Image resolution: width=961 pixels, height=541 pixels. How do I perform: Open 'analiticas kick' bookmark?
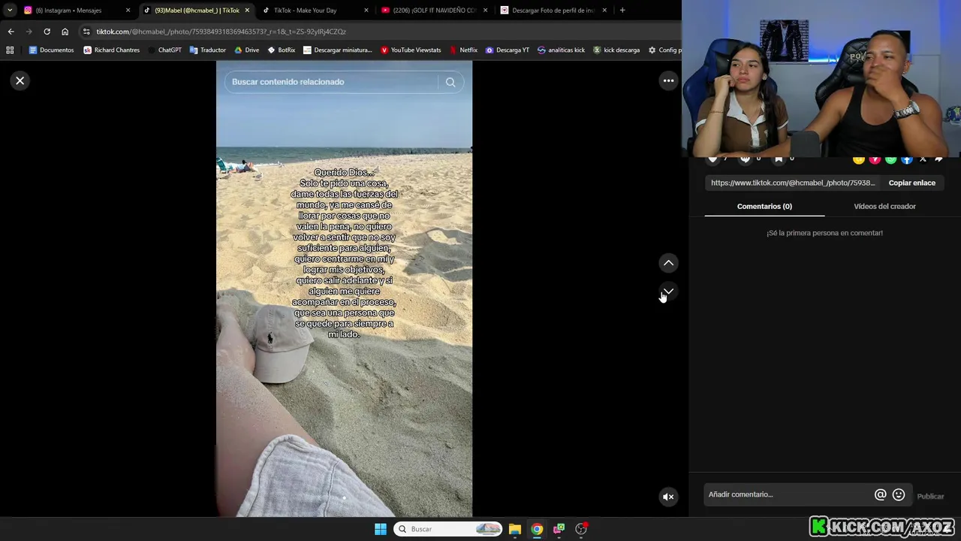coord(561,50)
